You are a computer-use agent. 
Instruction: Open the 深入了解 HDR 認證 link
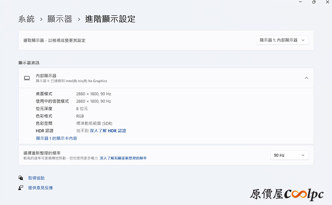click(108, 131)
